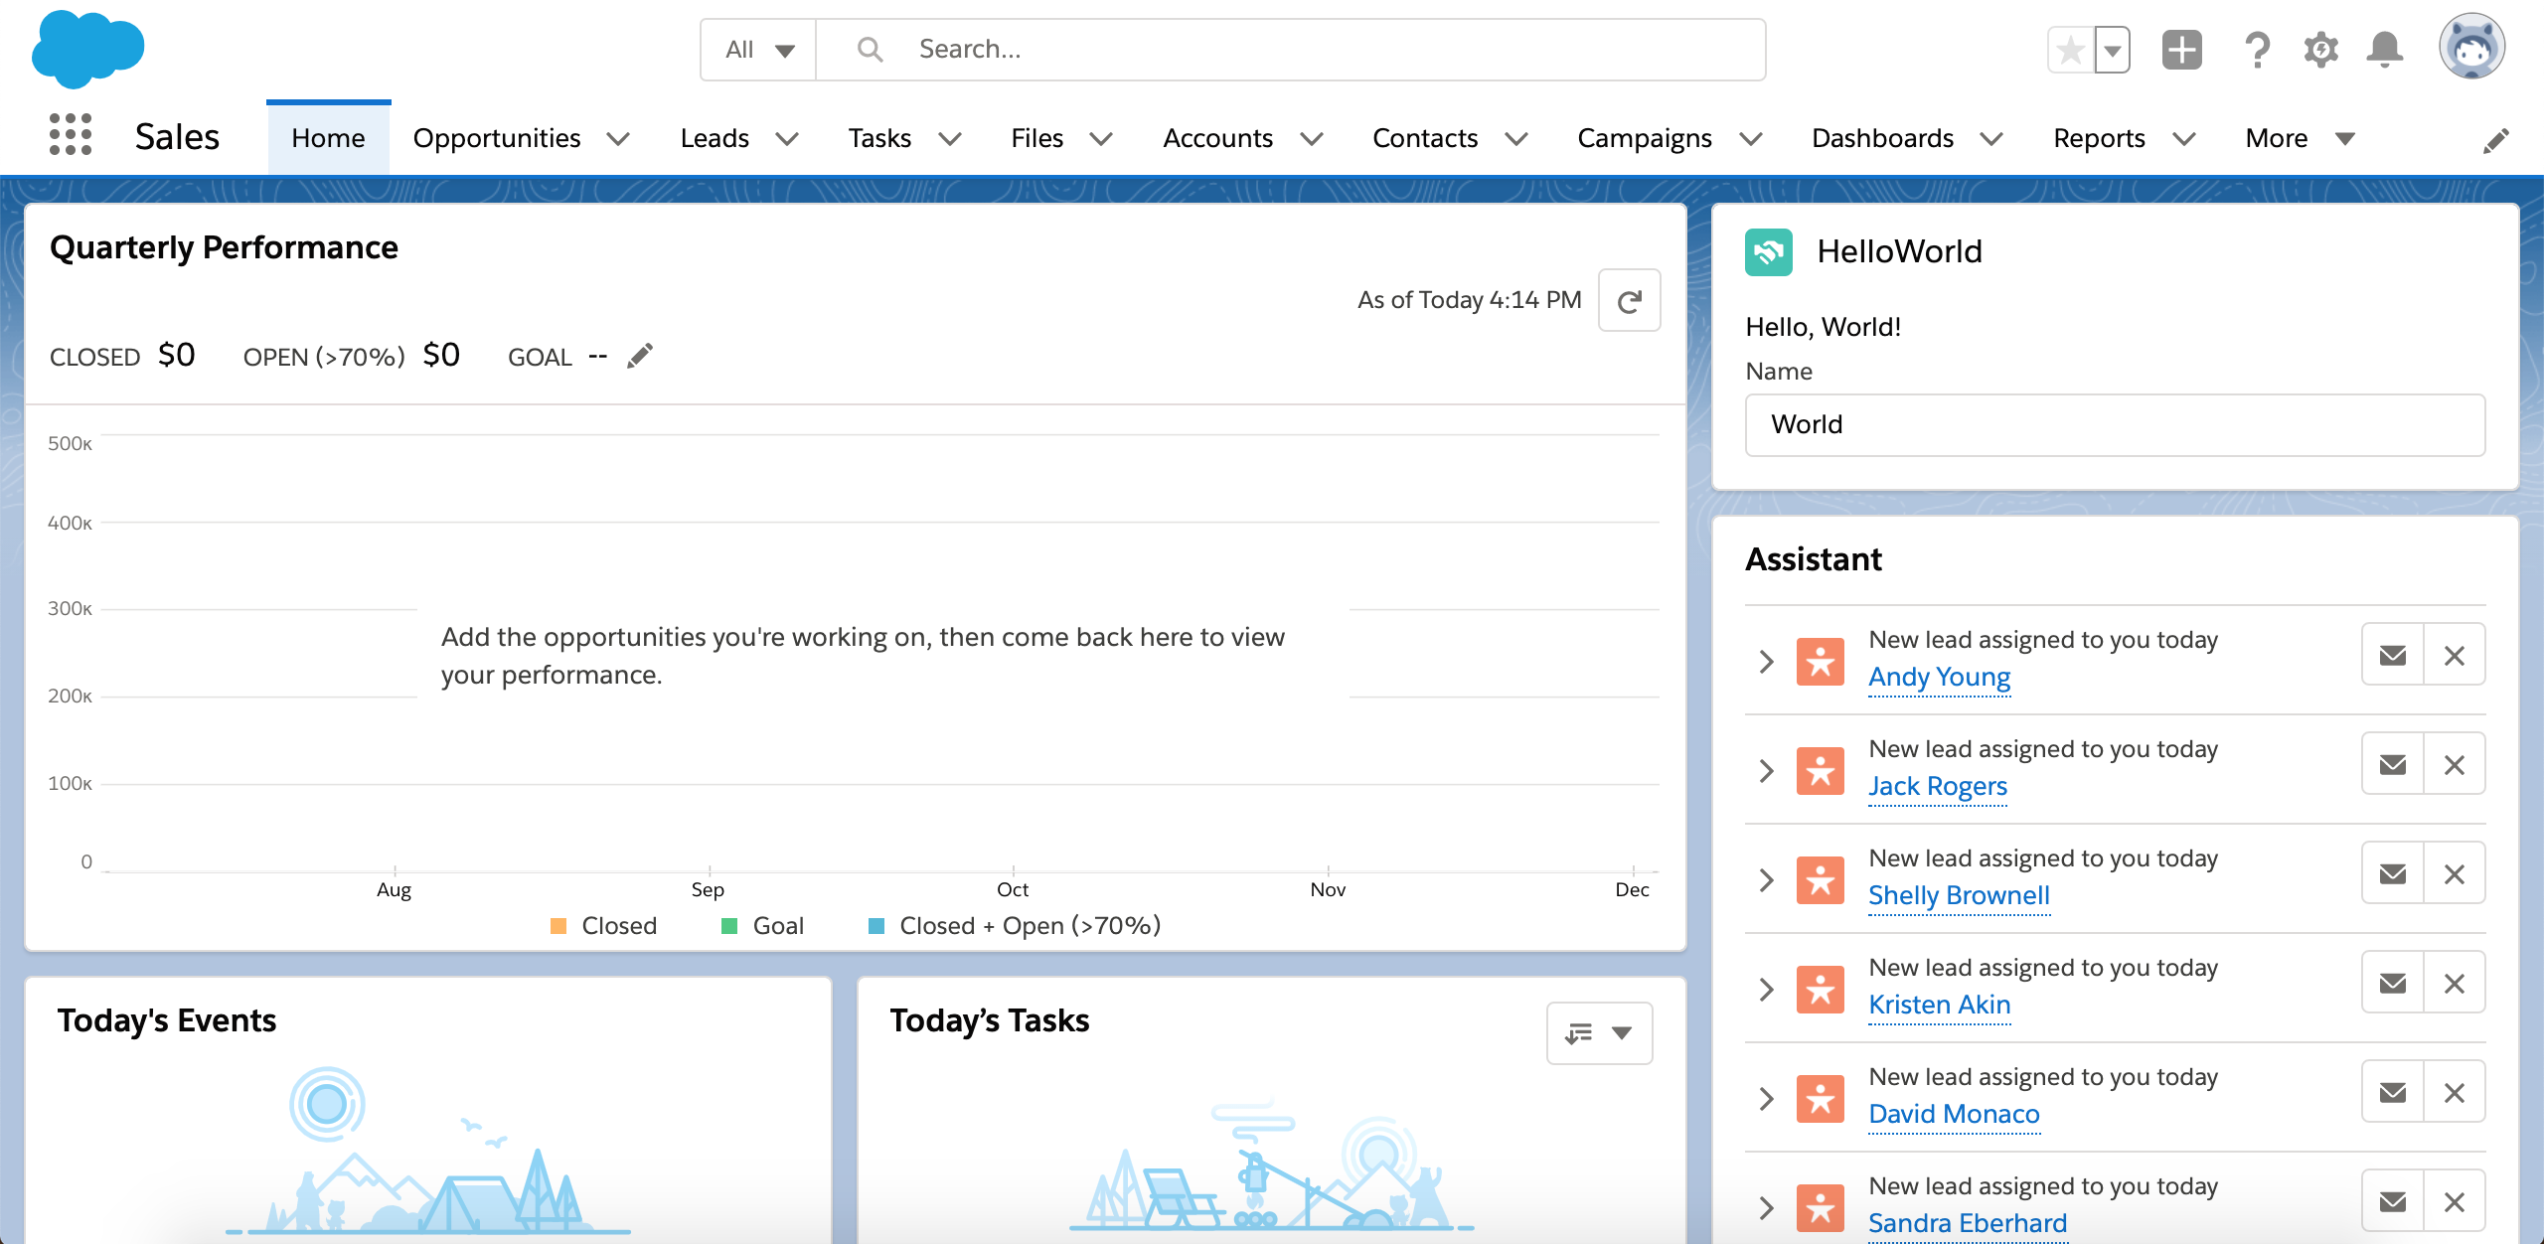Click the green Goal legend swatch

coord(729,926)
